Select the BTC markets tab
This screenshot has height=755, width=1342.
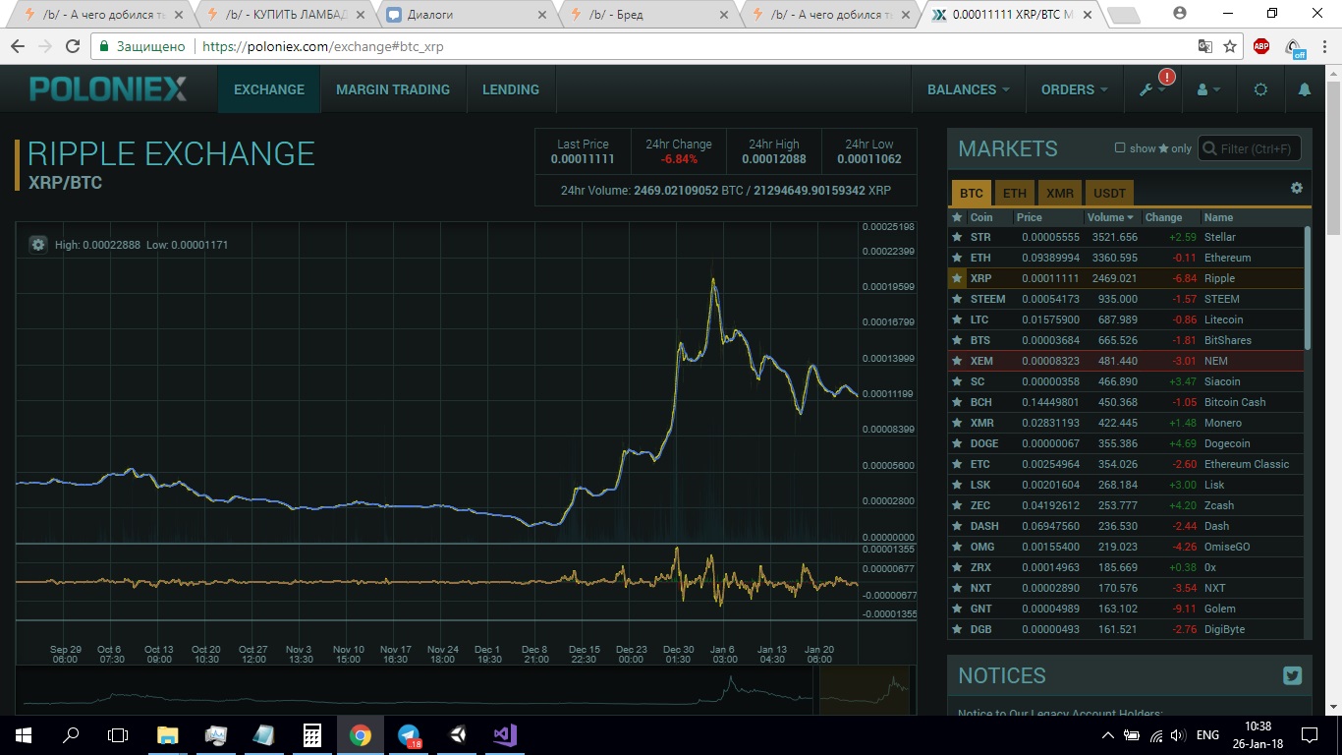click(972, 194)
